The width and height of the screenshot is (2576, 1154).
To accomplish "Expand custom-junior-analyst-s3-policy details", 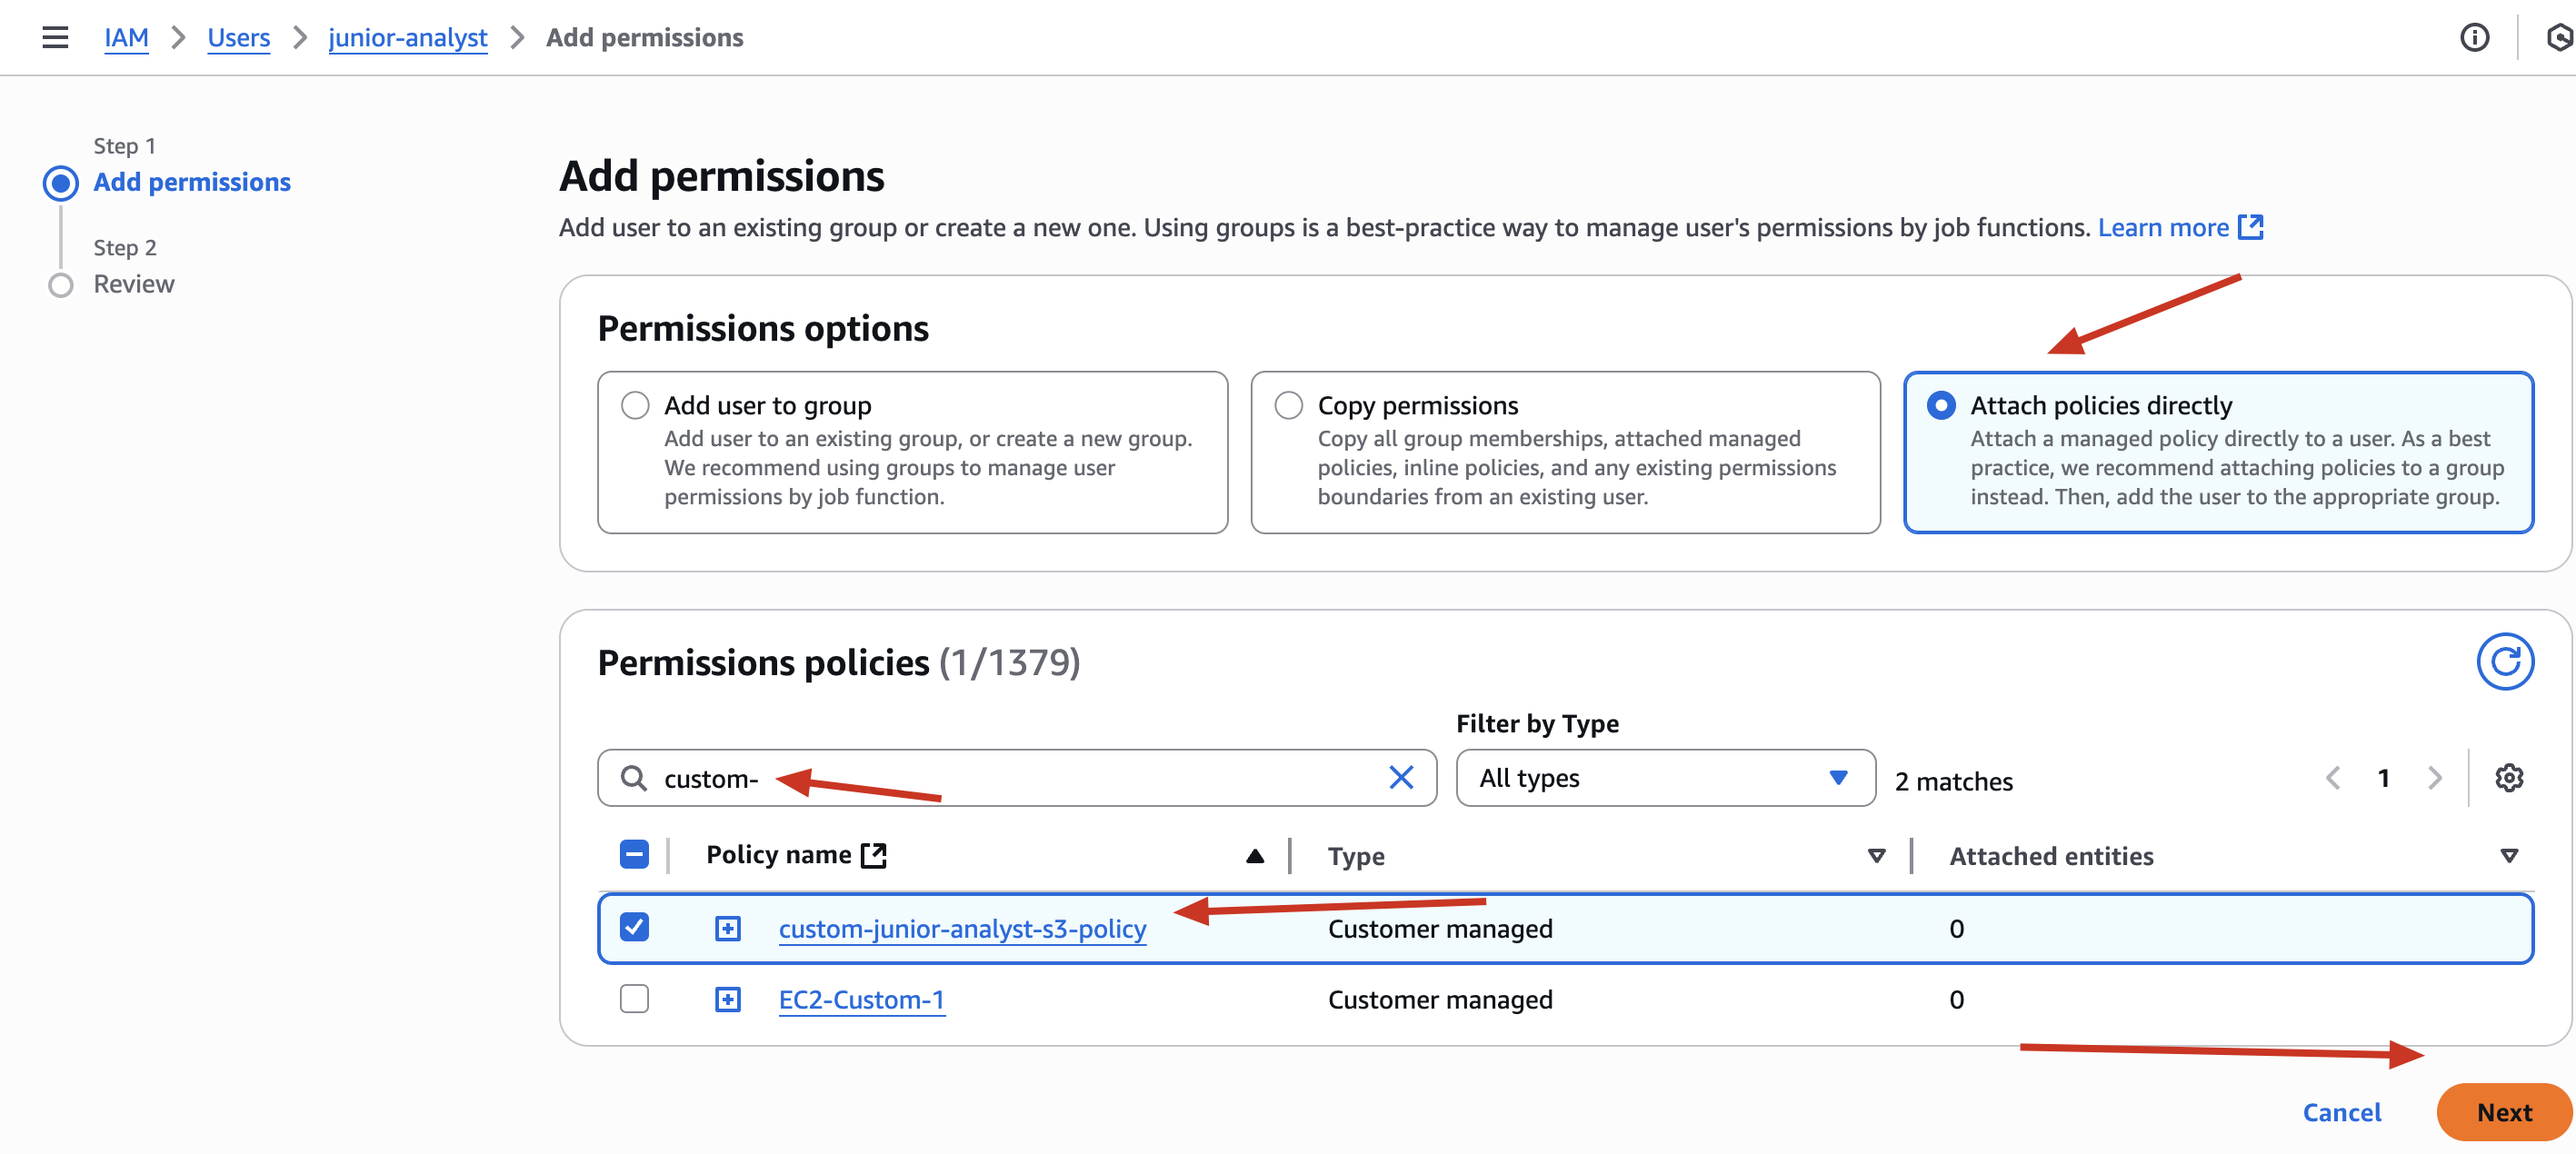I will pyautogui.click(x=728, y=928).
